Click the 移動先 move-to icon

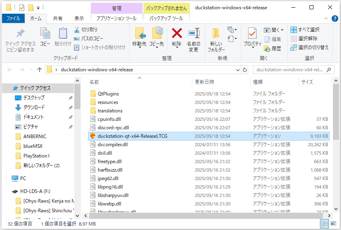[140, 33]
